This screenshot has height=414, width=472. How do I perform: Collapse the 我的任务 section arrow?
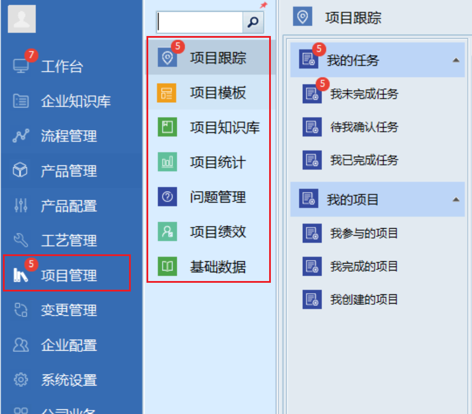click(x=456, y=60)
